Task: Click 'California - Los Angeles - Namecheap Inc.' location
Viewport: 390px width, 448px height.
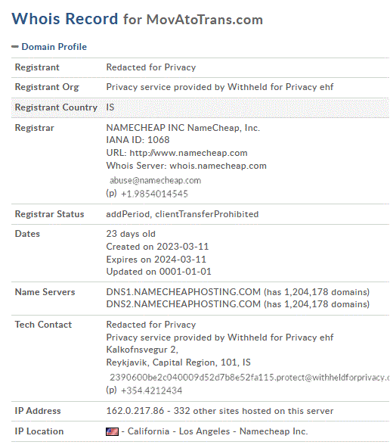Action: [218, 431]
